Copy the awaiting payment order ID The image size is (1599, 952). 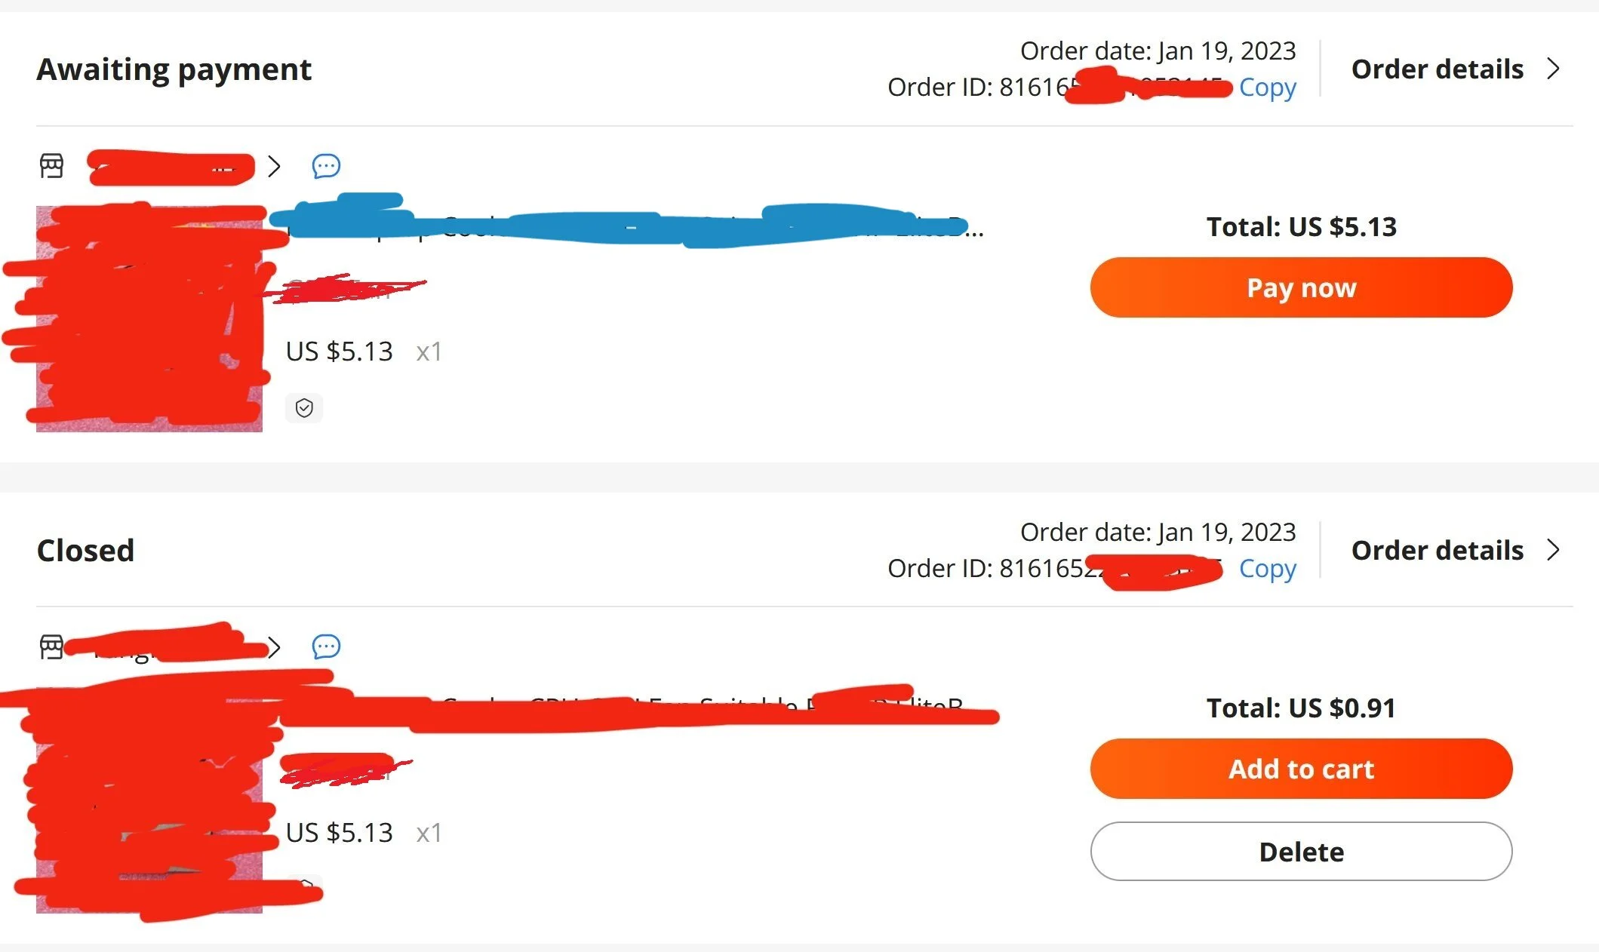(x=1268, y=88)
